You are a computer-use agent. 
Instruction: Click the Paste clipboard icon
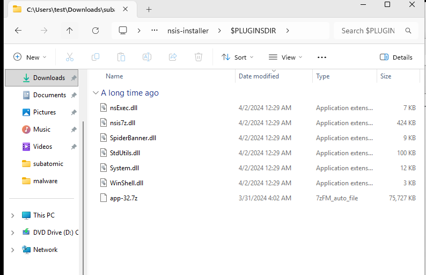pos(121,57)
